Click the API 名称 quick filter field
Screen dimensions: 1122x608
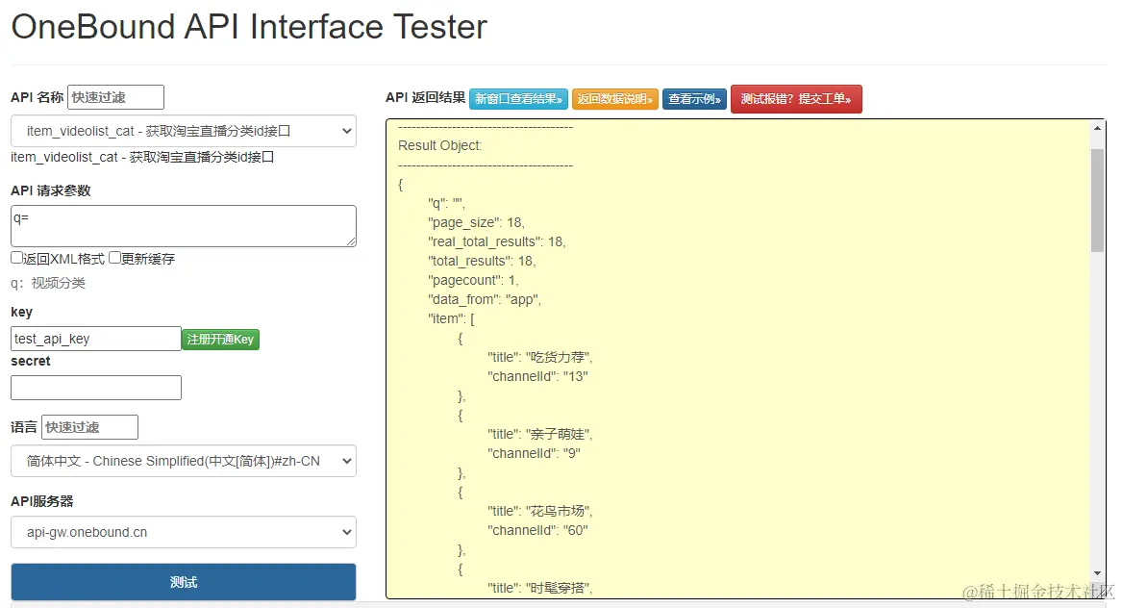tap(115, 97)
